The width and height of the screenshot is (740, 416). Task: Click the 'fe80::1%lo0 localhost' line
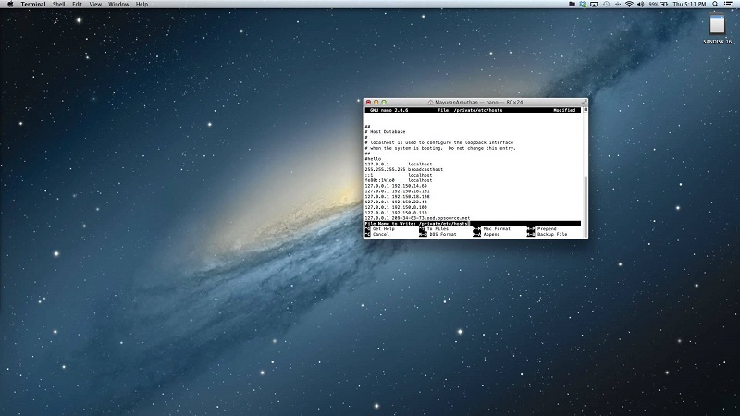click(399, 180)
